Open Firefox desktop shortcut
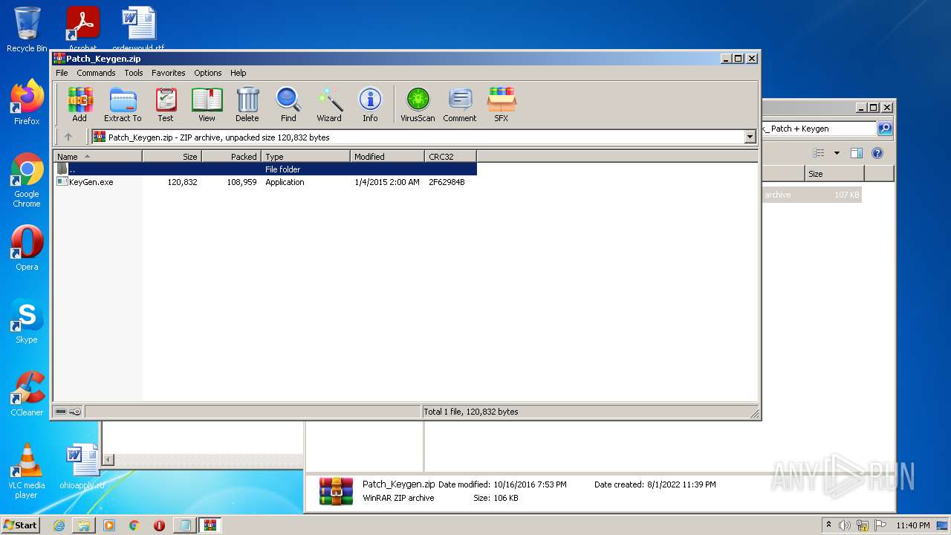Image resolution: width=951 pixels, height=535 pixels. point(27,103)
